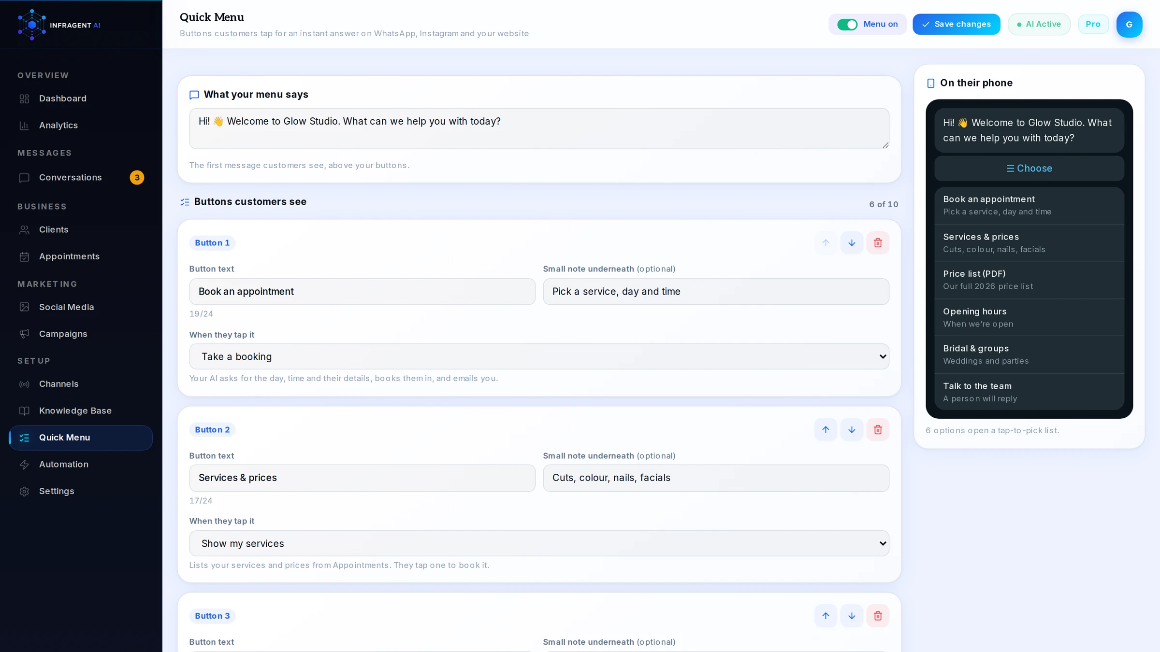Click the Conversations unread badge 3
Screen dimensions: 1160x652
coord(137,178)
